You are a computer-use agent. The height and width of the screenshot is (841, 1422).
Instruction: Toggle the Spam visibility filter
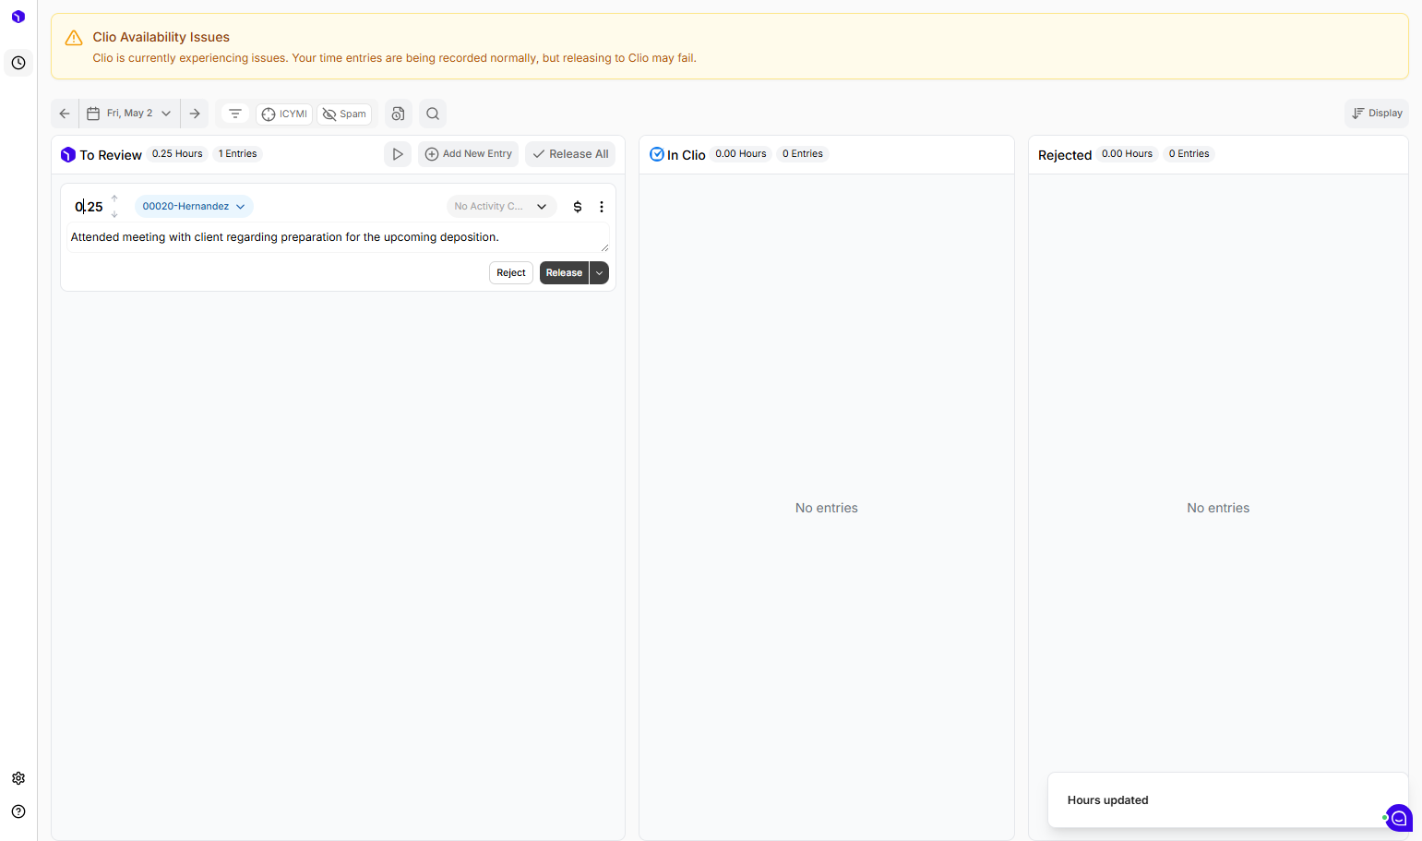pos(344,114)
